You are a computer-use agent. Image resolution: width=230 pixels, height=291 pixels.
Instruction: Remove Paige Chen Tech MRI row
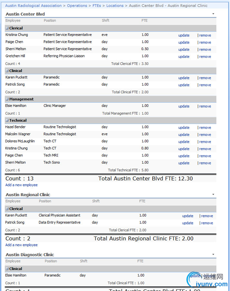click(x=205, y=156)
